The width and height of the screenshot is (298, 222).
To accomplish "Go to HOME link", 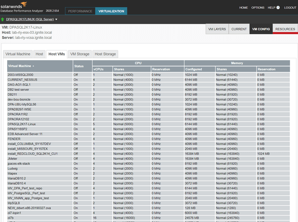I will tap(243, 8).
